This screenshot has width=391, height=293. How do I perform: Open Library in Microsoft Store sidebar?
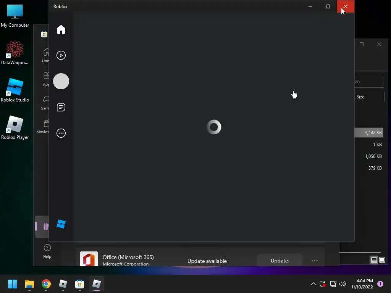coord(42,227)
